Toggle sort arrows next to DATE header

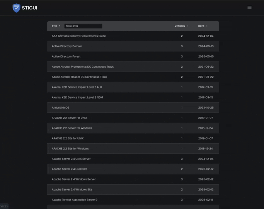click(206, 26)
